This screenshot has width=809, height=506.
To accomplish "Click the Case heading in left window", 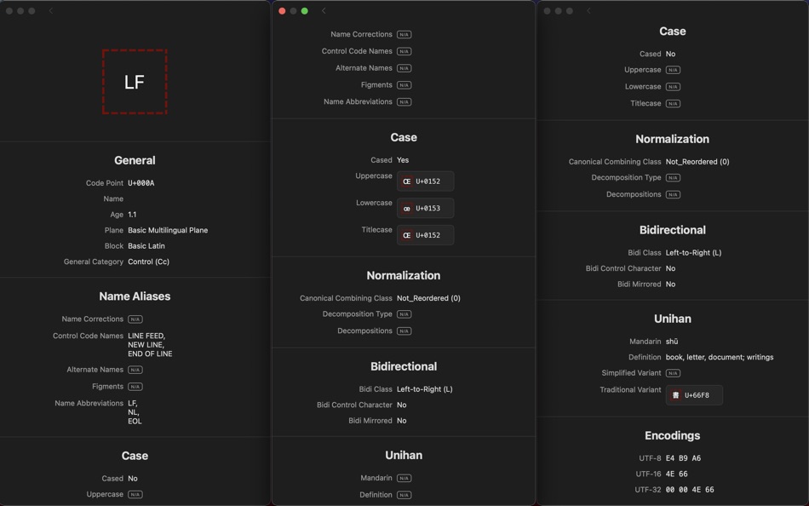I will click(x=135, y=456).
